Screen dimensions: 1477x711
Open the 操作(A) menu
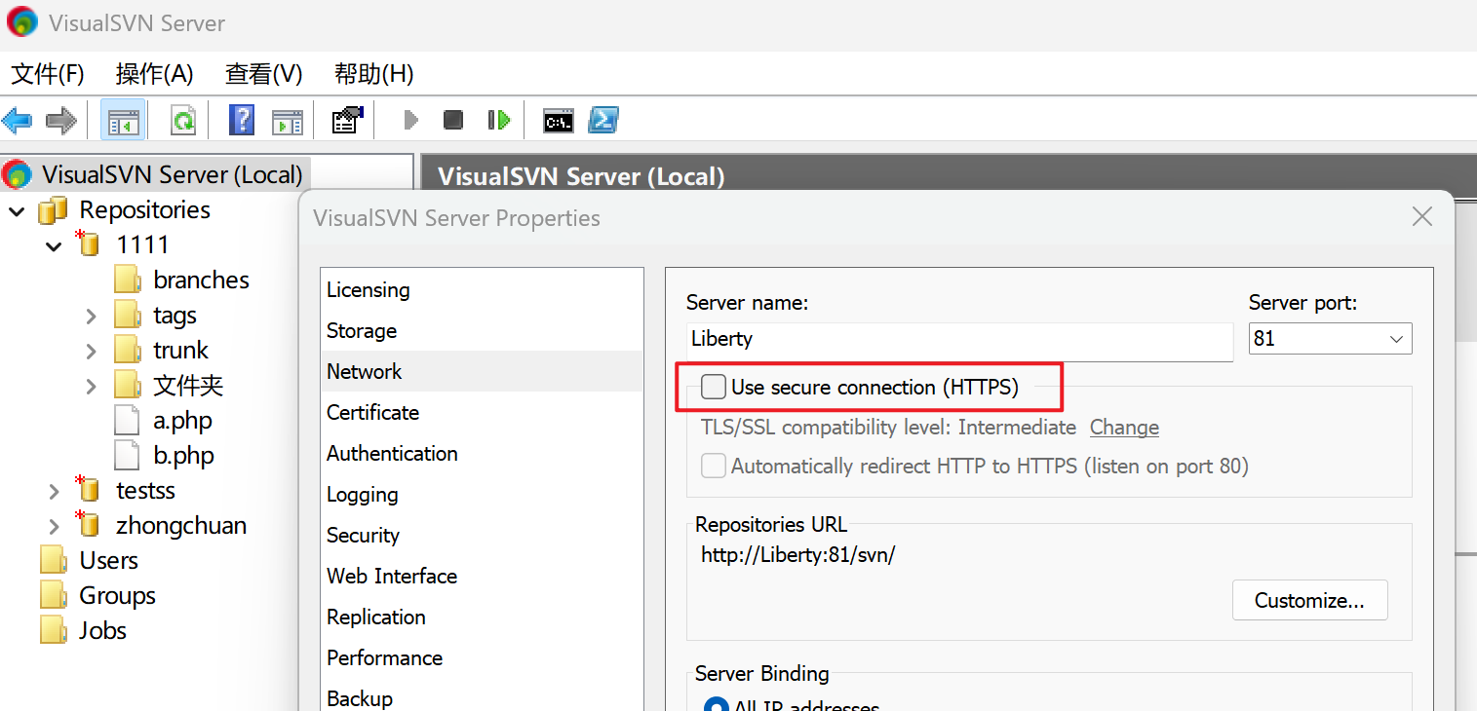tap(154, 74)
